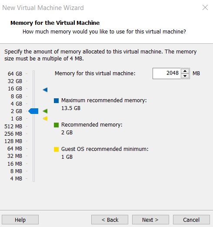Image resolution: width=213 pixels, height=227 pixels.
Task: Set slider to the 64 GB tick mark
Action: tap(33, 73)
